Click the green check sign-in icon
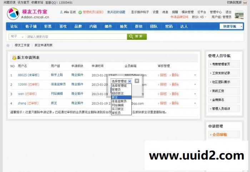Screen dimensions: 250x172 [x=80, y=12]
